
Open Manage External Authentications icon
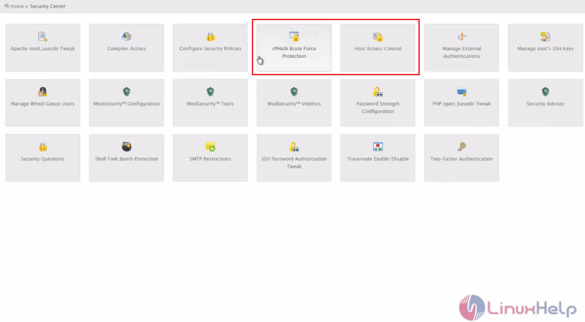pos(462,37)
